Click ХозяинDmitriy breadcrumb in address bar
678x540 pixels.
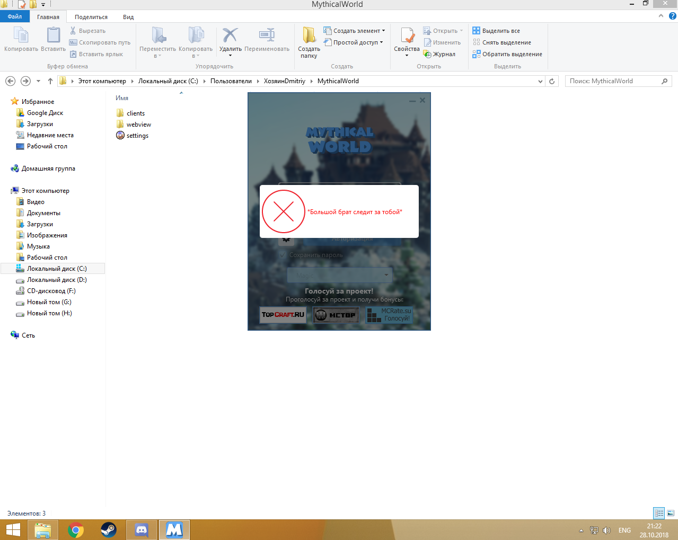click(285, 81)
